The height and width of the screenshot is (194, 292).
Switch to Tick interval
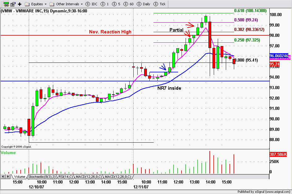click(159, 4)
